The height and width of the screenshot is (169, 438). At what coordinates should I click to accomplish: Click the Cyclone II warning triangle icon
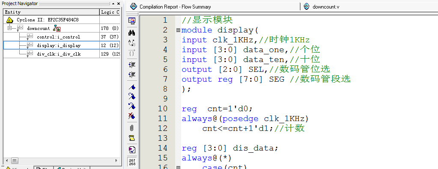pyautogui.click(x=9, y=20)
